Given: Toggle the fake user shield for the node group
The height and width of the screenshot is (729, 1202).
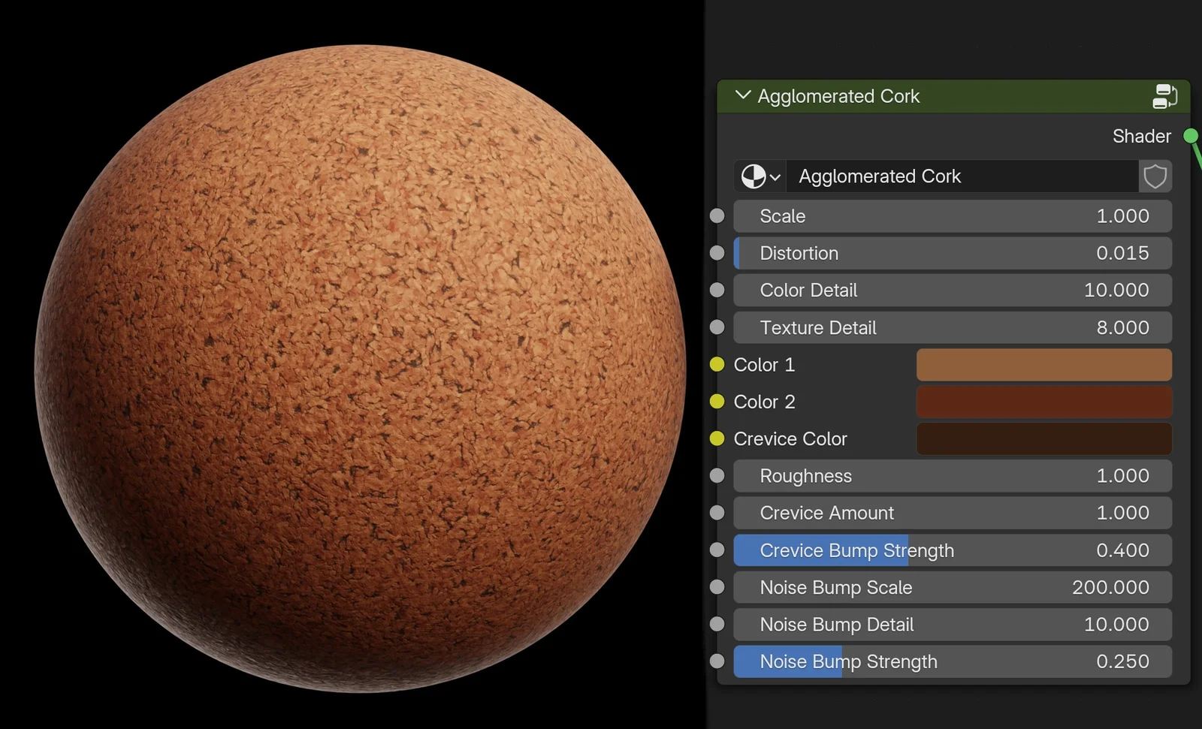Looking at the screenshot, I should (1155, 176).
